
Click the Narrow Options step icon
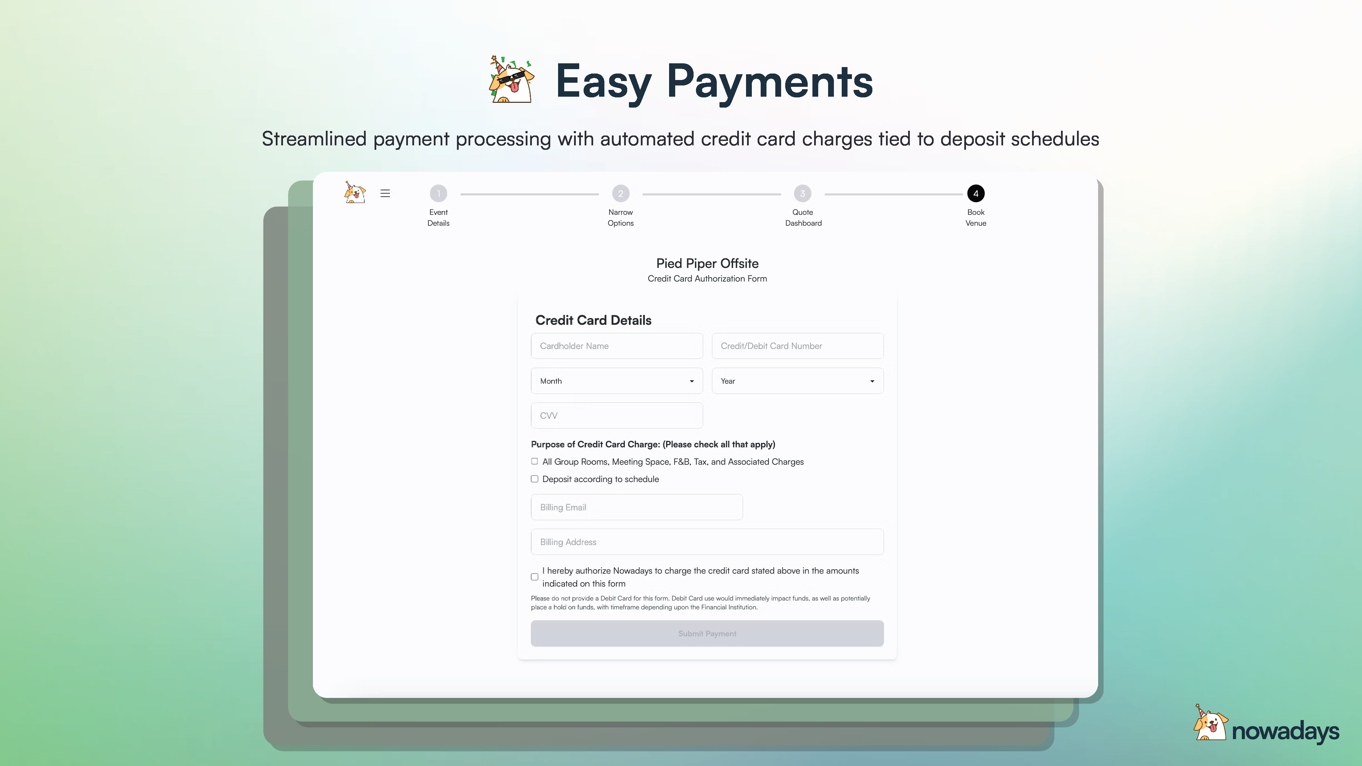tap(620, 194)
